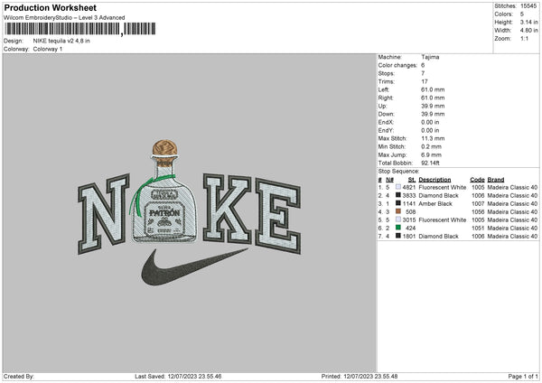Select the brown swatch in the 508 row

click(x=398, y=211)
